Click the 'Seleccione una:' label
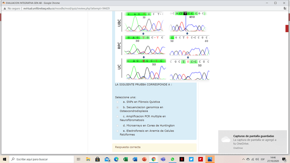290x163 pixels. click(x=126, y=97)
